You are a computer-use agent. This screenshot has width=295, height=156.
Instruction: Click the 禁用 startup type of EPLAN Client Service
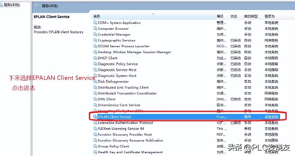point(248,117)
